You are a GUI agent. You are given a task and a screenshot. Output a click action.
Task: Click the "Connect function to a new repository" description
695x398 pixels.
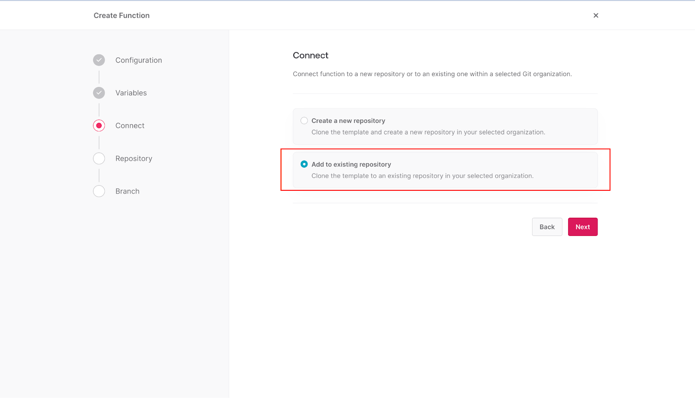click(432, 74)
